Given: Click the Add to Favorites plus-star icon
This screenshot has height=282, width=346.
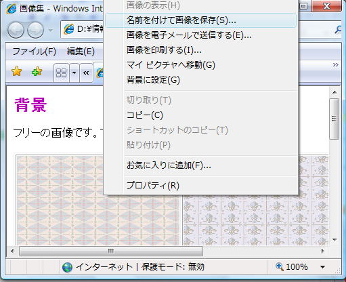Looking at the screenshot, I should (x=37, y=72).
